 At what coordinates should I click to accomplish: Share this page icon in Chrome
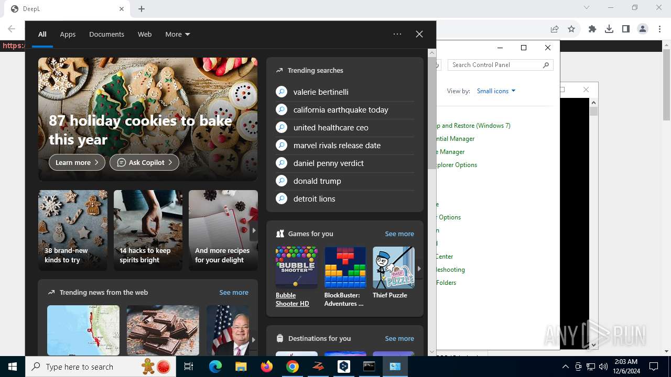[555, 29]
